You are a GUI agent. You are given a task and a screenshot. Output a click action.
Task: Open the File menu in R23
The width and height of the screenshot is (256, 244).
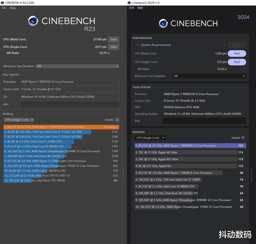[x=4, y=8]
